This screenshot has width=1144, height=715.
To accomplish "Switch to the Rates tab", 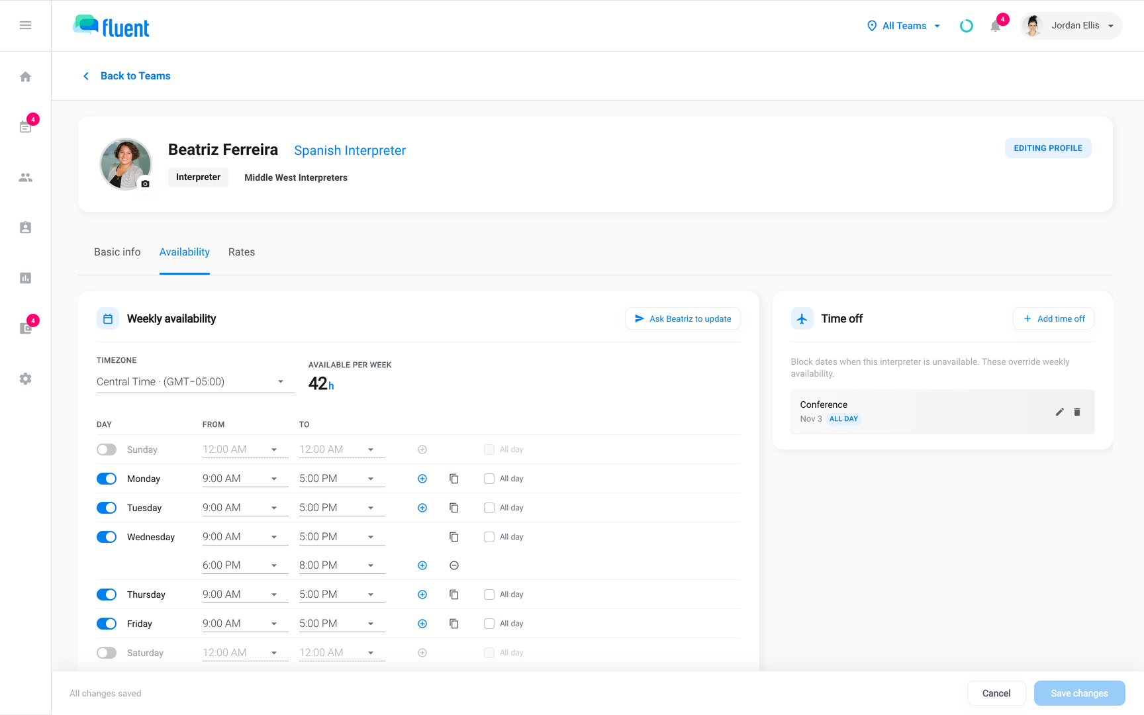I will 242,252.
